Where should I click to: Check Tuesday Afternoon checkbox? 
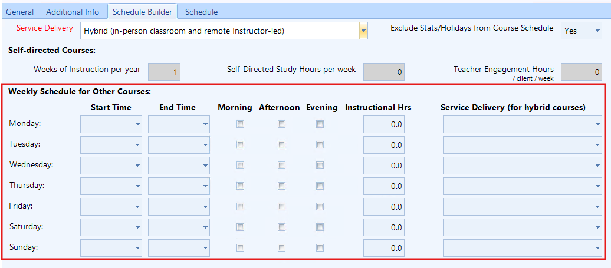click(281, 145)
